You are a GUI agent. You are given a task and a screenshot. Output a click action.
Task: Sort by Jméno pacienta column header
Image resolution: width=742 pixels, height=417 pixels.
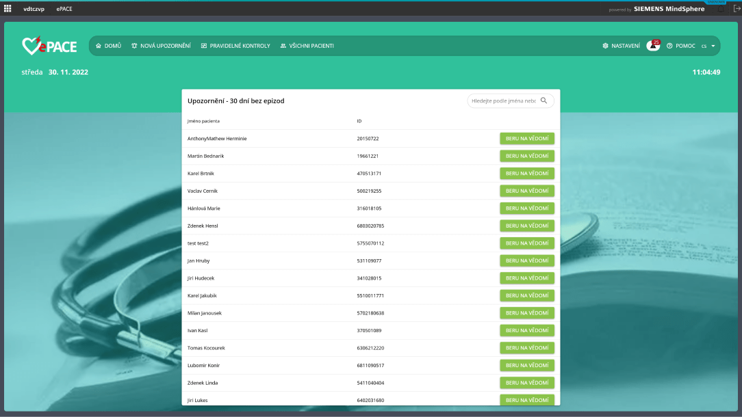pos(203,121)
